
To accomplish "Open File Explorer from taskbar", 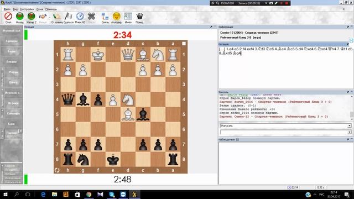I will (x=54, y=195).
